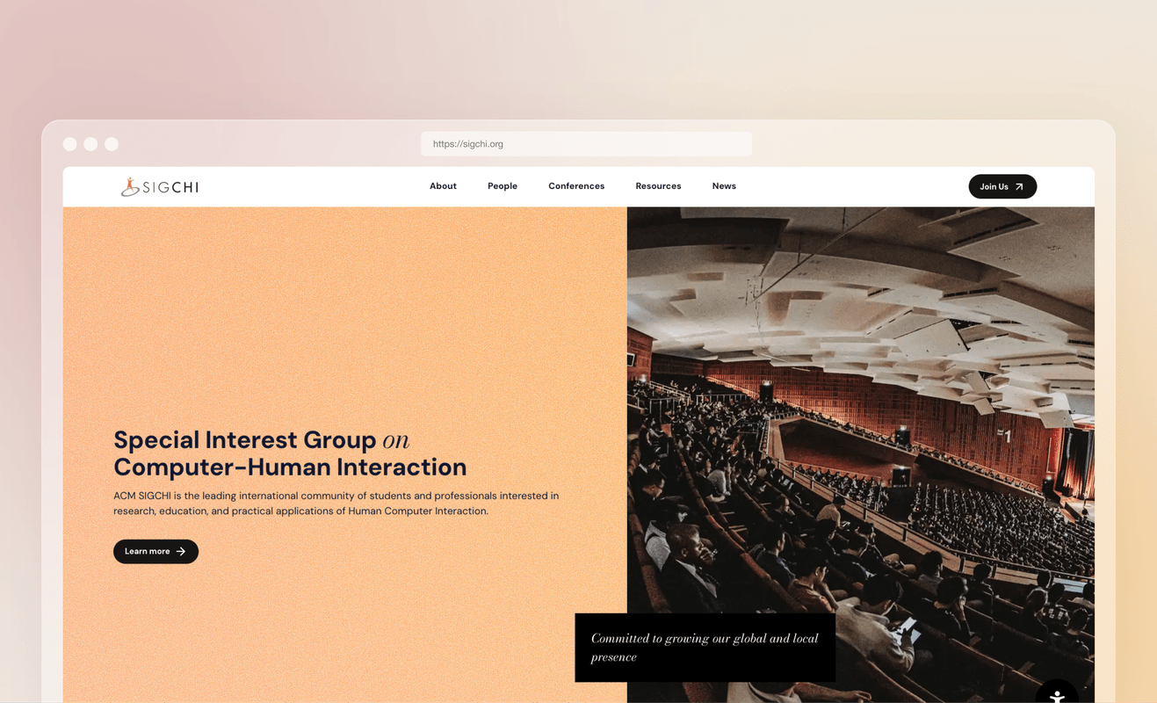Click the sigchi.org address bar
The height and width of the screenshot is (703, 1157).
click(586, 144)
